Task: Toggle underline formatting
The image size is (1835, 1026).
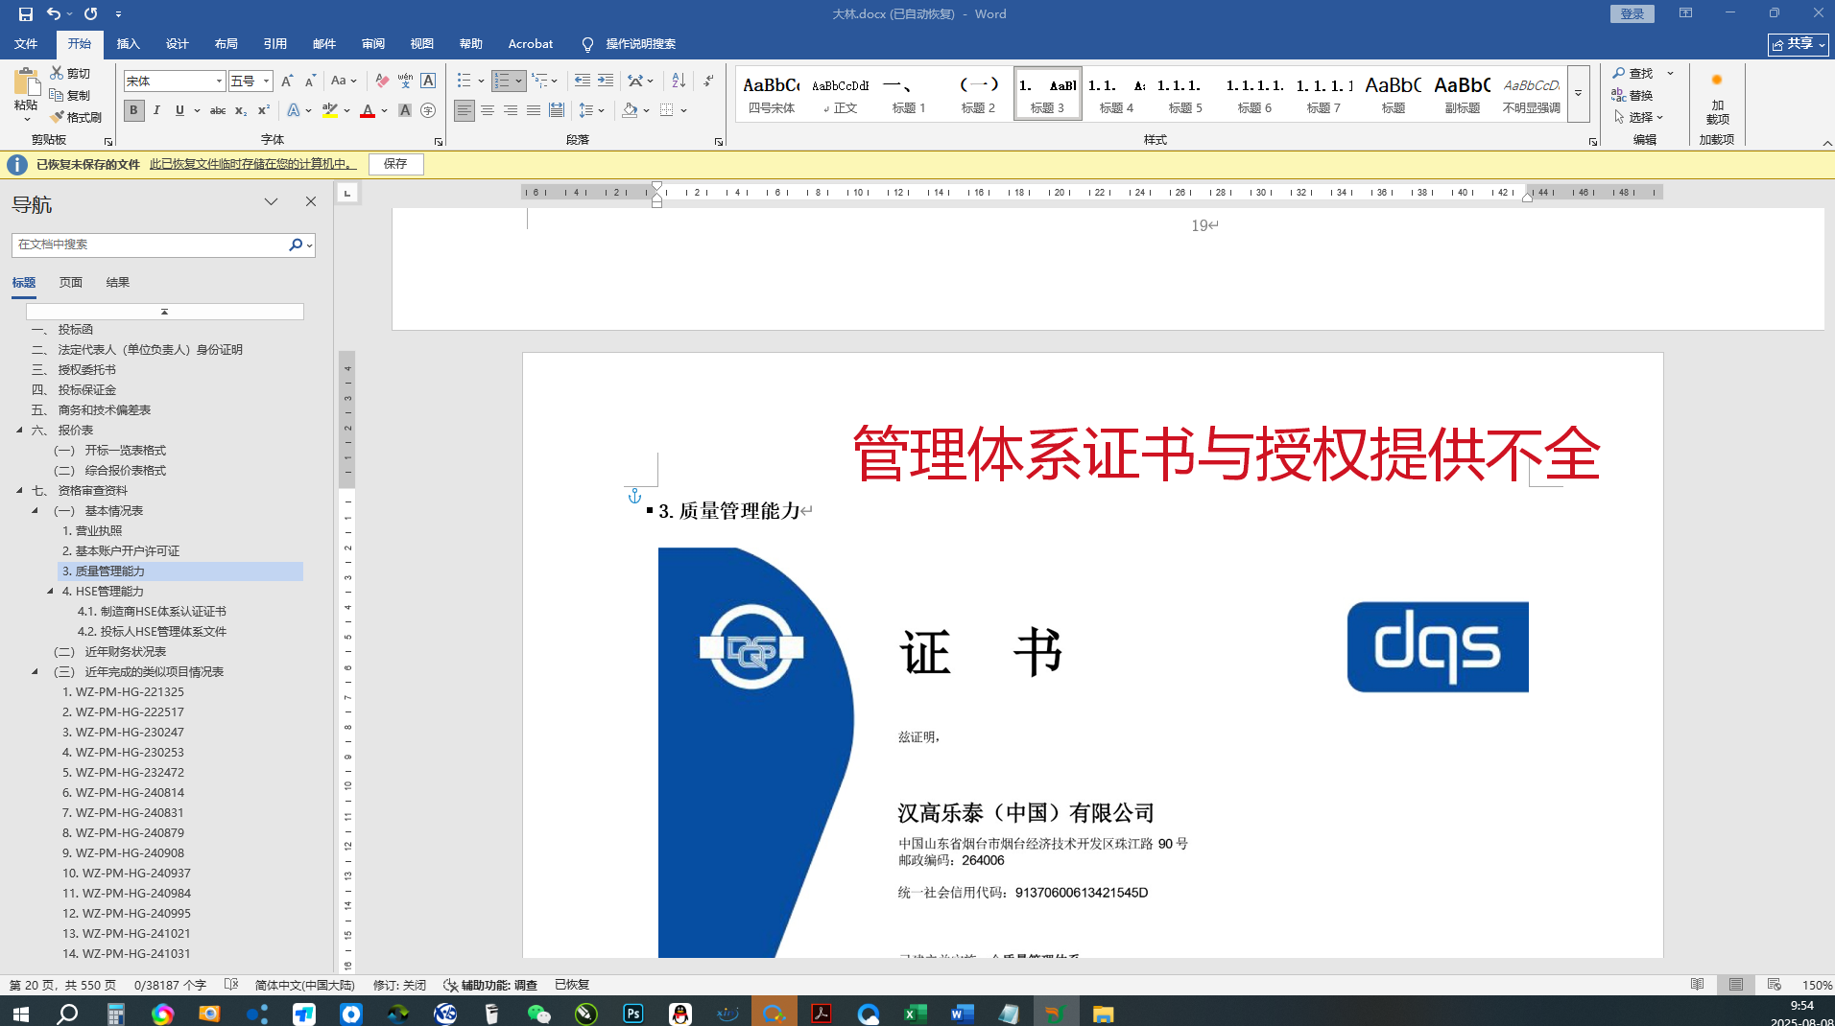Action: [x=179, y=110]
